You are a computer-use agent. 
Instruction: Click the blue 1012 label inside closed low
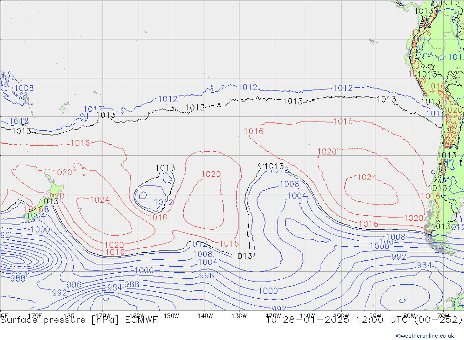tap(163, 202)
